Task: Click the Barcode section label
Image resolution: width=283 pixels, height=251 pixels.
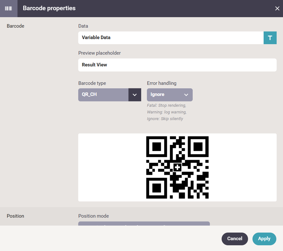Action: point(16,26)
